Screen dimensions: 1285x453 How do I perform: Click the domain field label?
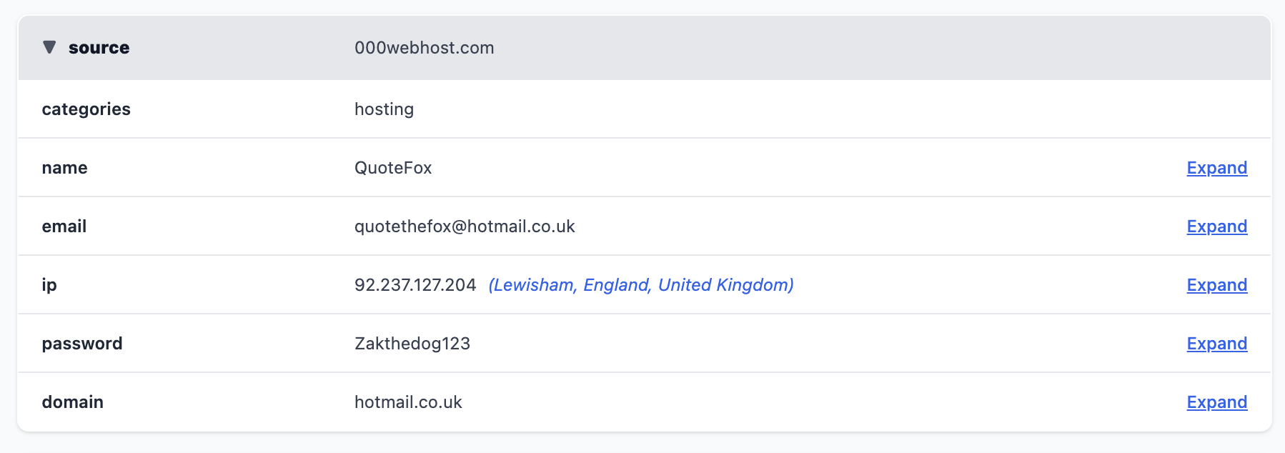(x=72, y=402)
